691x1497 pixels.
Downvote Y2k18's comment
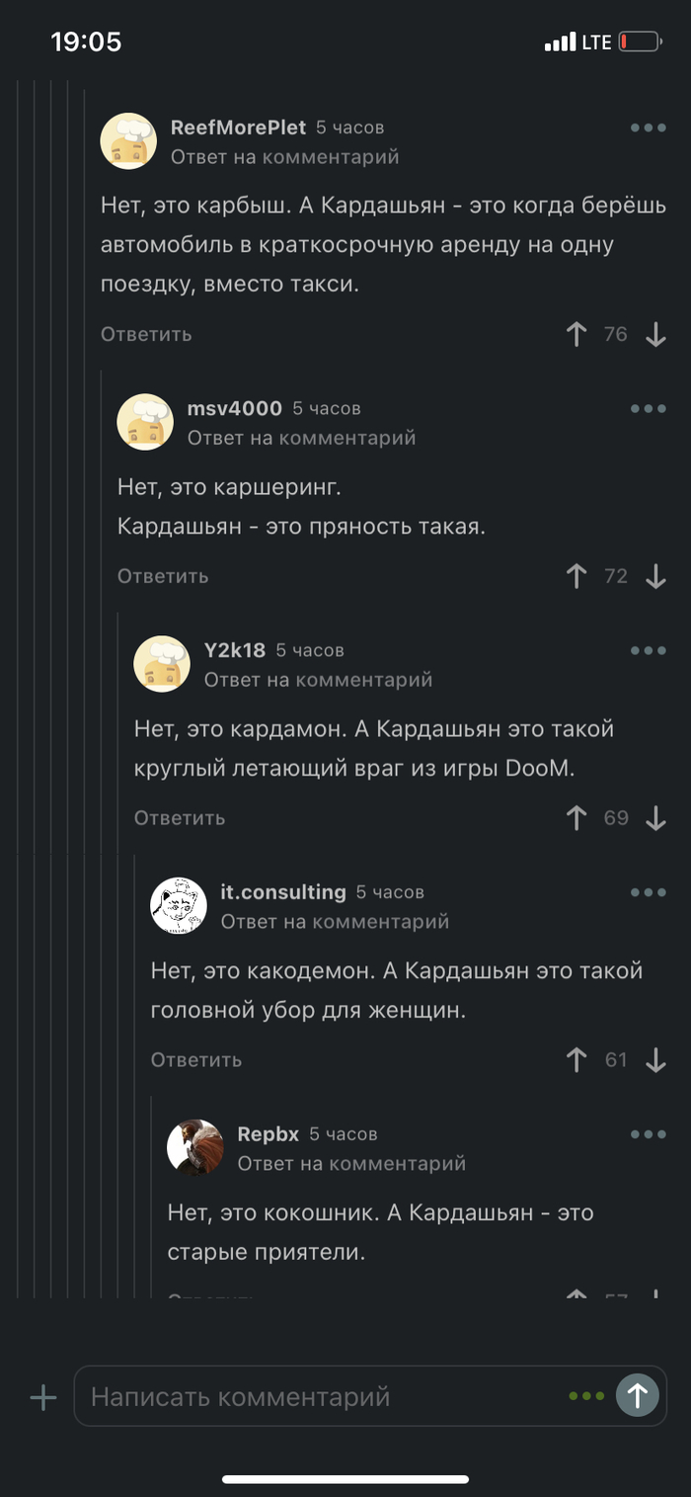pos(656,818)
